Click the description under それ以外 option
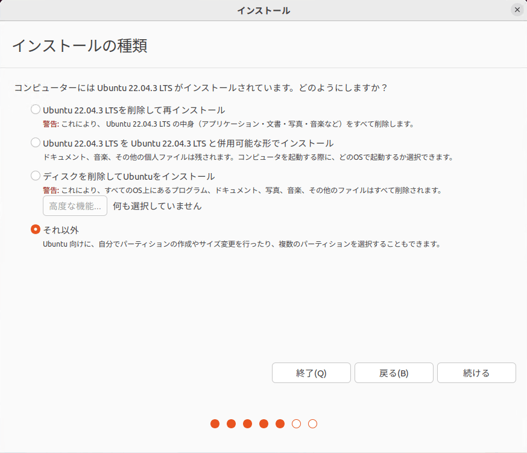The image size is (527, 453). (242, 244)
